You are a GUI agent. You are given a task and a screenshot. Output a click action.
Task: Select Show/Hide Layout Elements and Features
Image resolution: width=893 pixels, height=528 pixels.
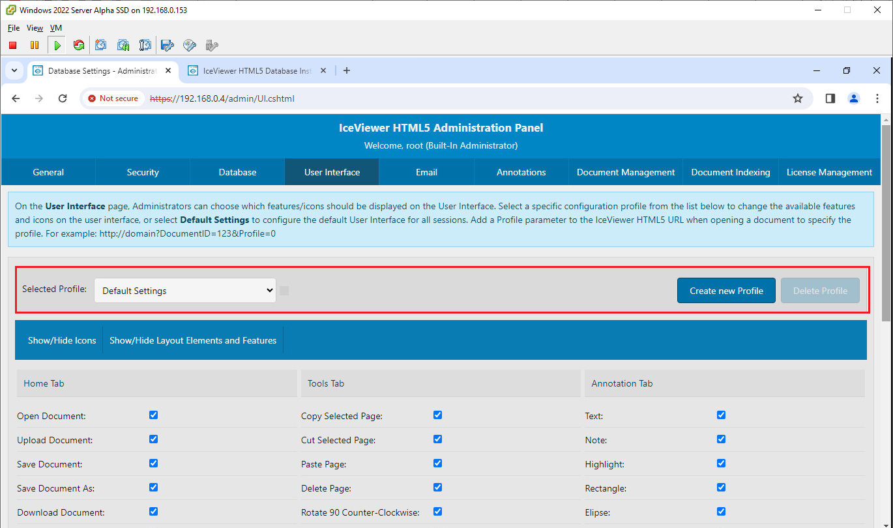click(193, 340)
